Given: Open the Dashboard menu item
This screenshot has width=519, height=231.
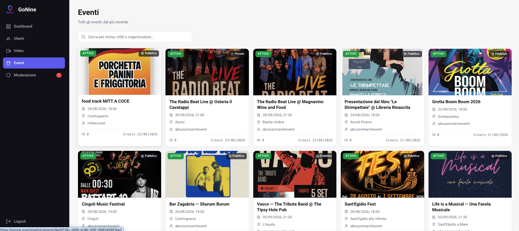Looking at the screenshot, I should pos(34,26).
